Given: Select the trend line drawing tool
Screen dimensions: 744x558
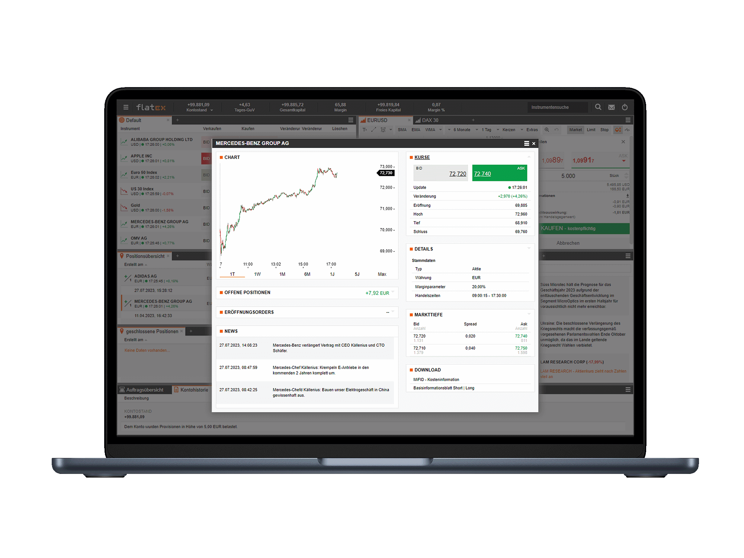Looking at the screenshot, I should [373, 130].
